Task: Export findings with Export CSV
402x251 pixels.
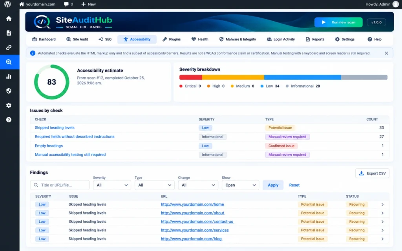Action: coord(372,173)
